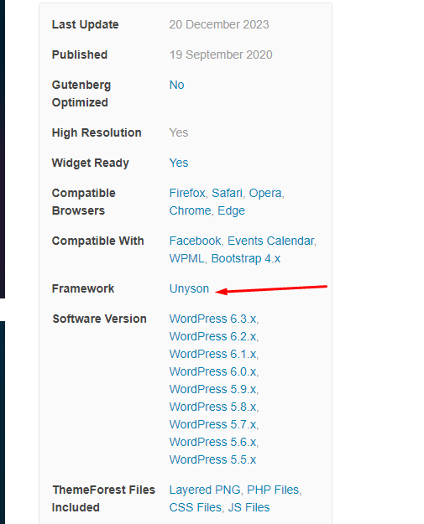This screenshot has height=524, width=424.
Task: Open the Layered PNG files link
Action: pyautogui.click(x=205, y=490)
